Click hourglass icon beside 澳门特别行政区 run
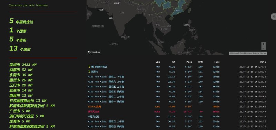276x130 pixels. pyautogui.click(x=89, y=67)
